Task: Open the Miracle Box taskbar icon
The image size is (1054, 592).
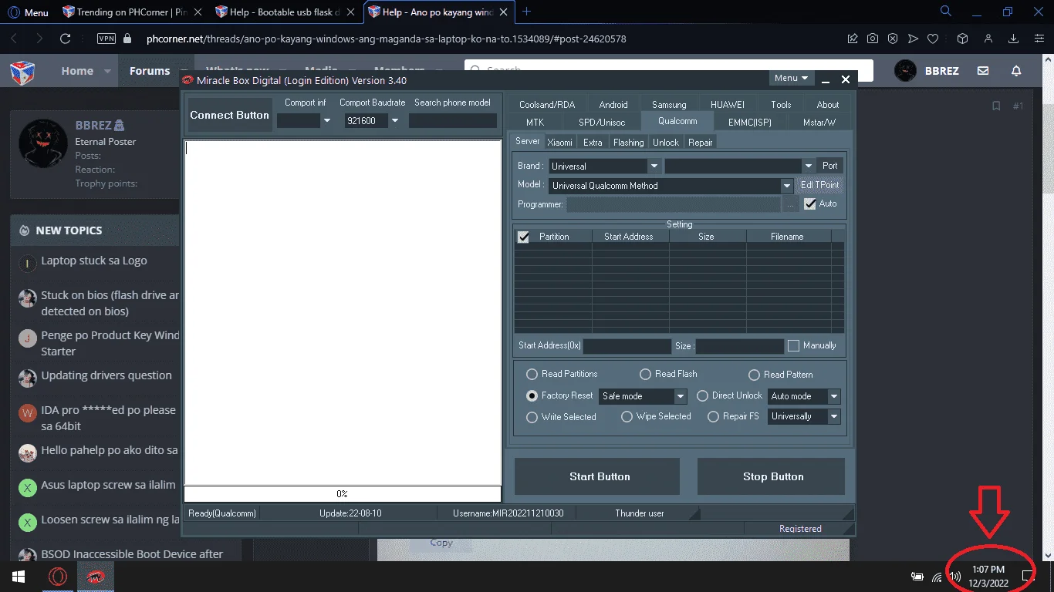Action: (96, 577)
